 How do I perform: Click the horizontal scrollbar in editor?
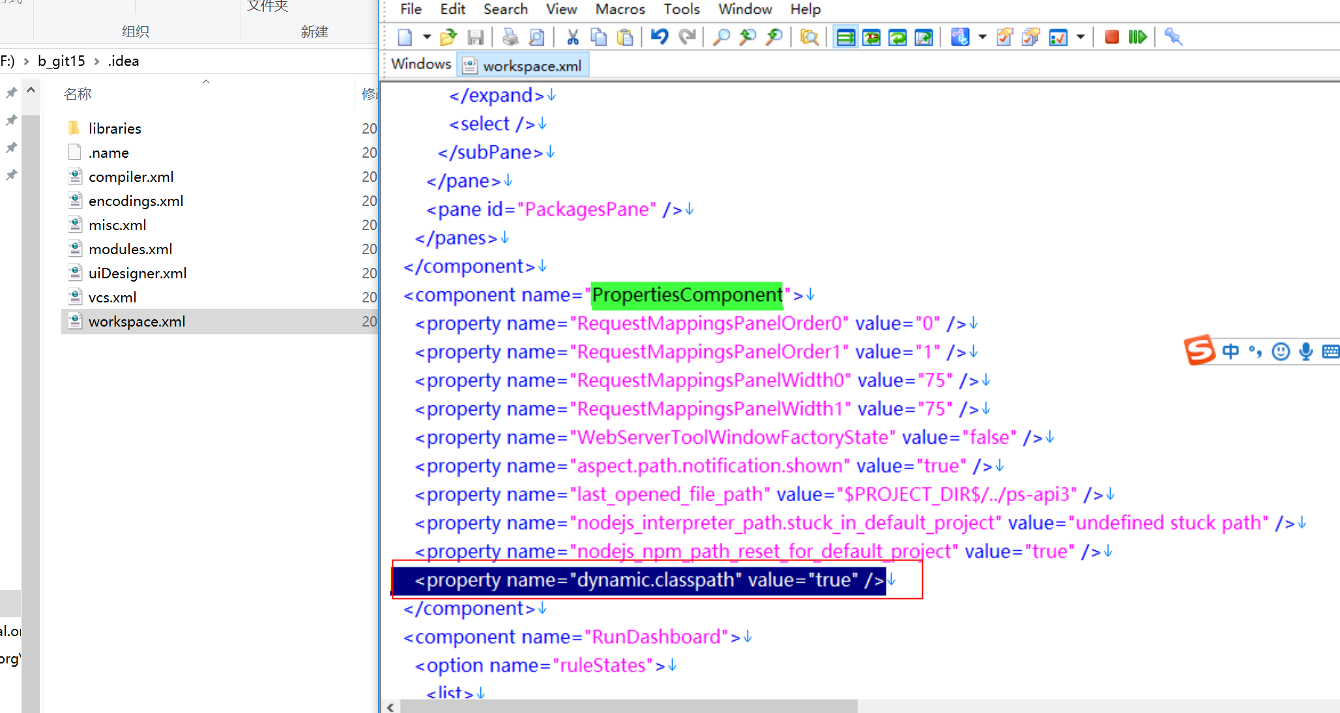[628, 706]
